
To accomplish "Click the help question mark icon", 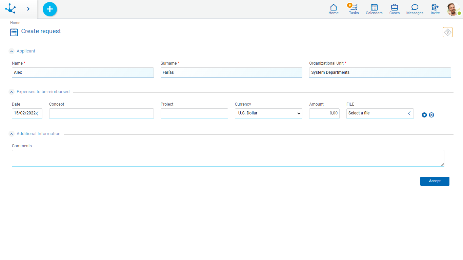I will 447,32.
